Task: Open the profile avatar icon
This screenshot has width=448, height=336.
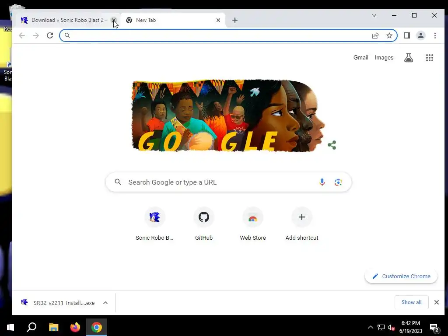Action: [x=420, y=35]
